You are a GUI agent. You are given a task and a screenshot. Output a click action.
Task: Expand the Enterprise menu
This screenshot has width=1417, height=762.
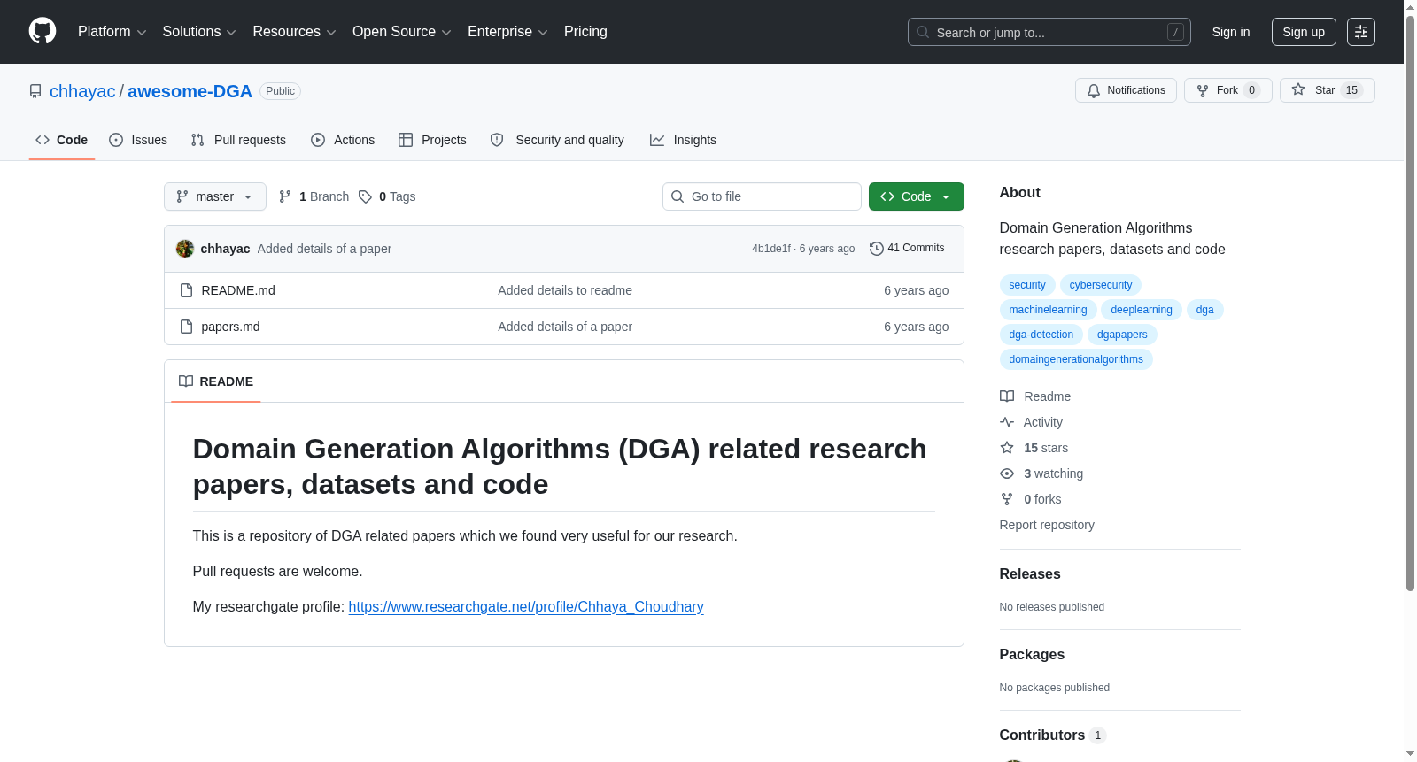507,32
